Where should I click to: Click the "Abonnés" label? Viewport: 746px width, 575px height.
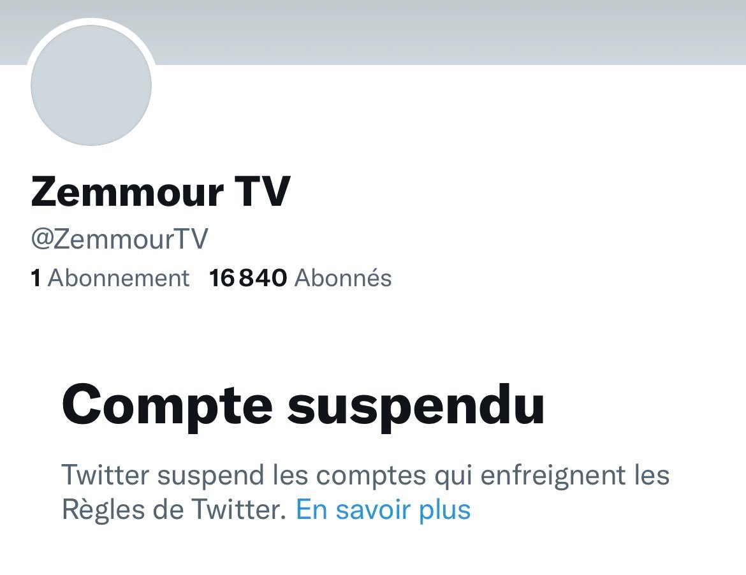coord(343,278)
